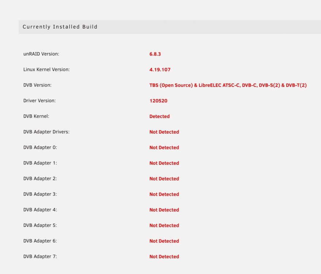321x274 pixels.
Task: Click DVB Adapter 5 Not Detected status
Action: [164, 225]
